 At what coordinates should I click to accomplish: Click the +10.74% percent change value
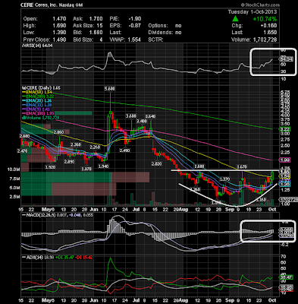click(x=265, y=19)
